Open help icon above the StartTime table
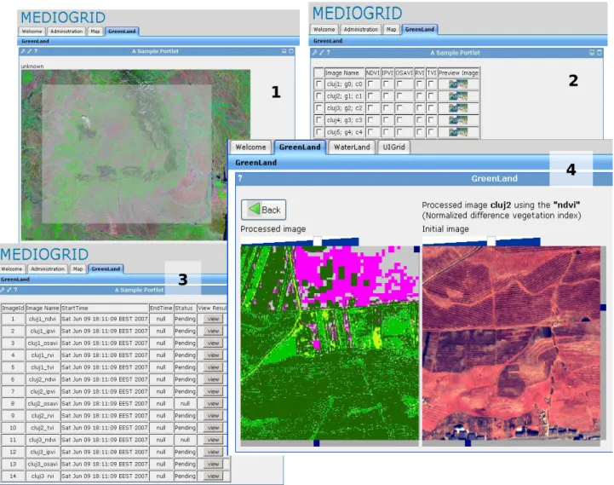 click(14, 290)
